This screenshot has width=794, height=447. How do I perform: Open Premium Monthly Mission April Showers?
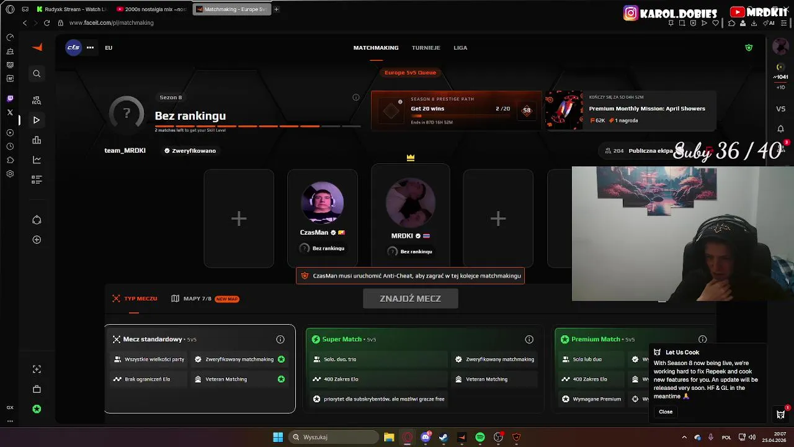[630, 111]
